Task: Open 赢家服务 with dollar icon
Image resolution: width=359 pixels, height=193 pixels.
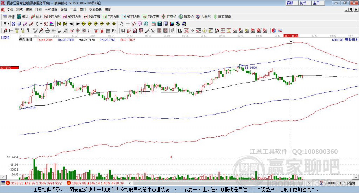Action: [x=222, y=17]
